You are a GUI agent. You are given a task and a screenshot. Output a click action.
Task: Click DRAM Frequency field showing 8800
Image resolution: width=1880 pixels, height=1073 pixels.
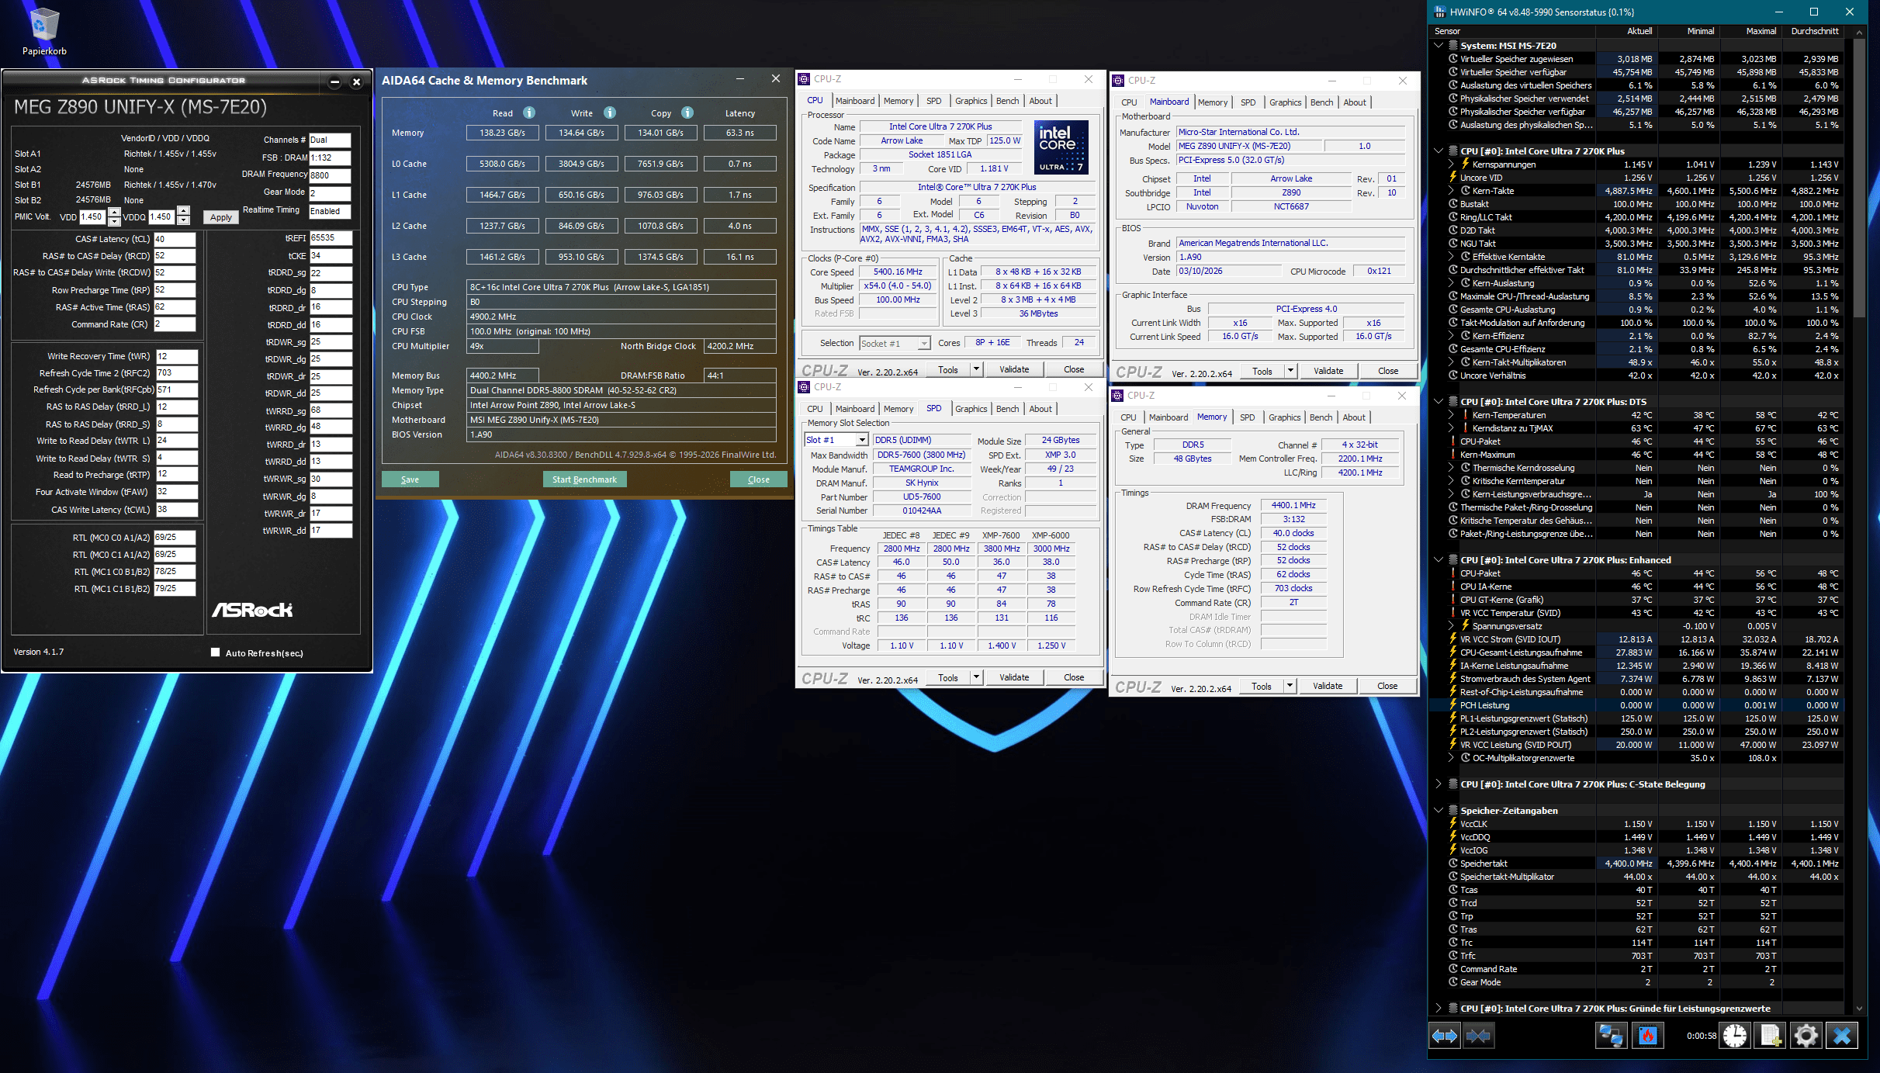tap(330, 175)
